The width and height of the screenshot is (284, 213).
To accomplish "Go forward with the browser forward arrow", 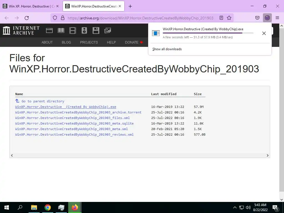I will [x=17, y=18].
